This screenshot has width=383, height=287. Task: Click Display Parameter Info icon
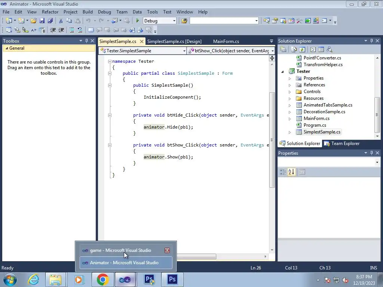(17, 30)
